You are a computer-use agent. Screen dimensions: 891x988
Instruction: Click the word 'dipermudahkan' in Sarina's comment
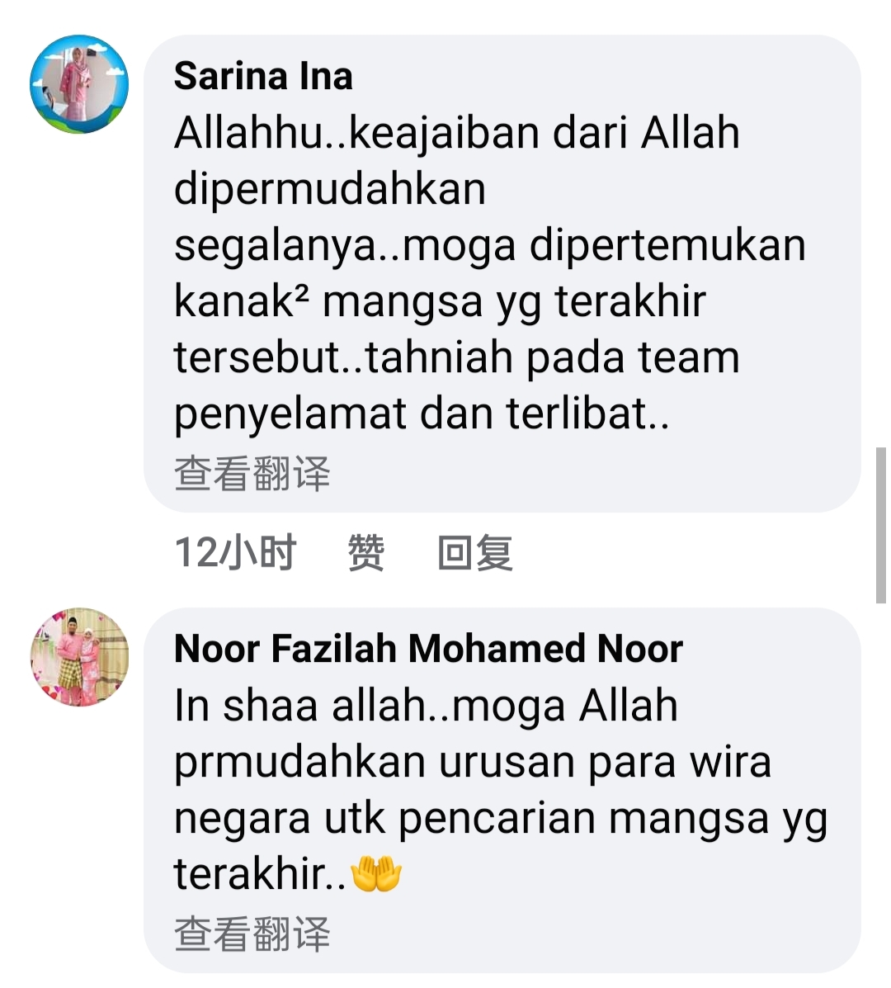[330, 189]
